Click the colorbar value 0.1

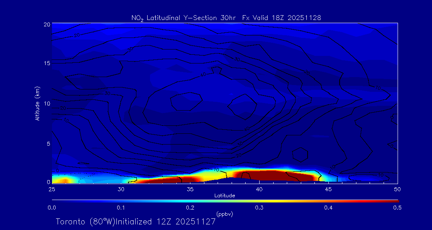pos(121,208)
